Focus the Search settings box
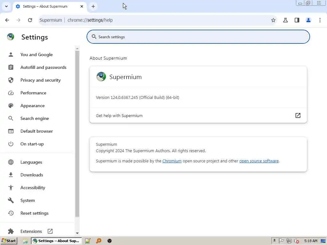This screenshot has height=245, width=327. [198, 37]
